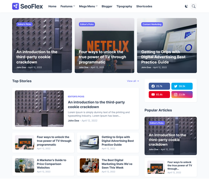Screen dimensions: 209x179
Task: Open the Blogger menu item
Action: [x=107, y=6]
